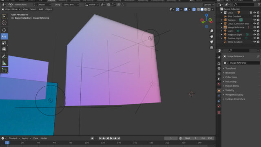The width and height of the screenshot is (261, 147).
Task: Click the Add Cube tool
Action: [x=4, y=70]
